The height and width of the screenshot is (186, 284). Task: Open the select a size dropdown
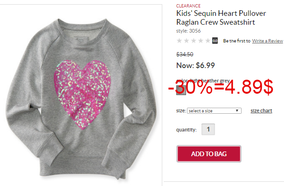point(214,111)
